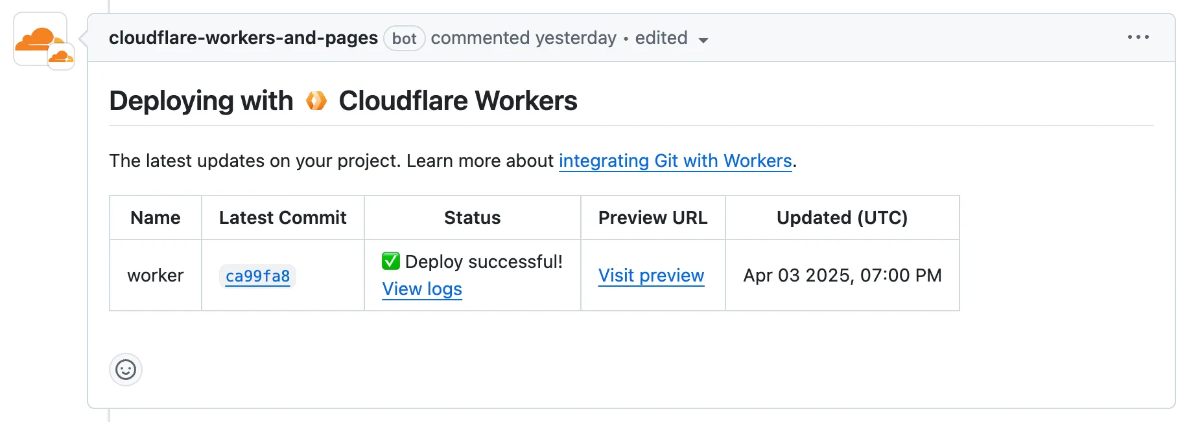
Task: Click View logs for the deployment
Action: point(422,289)
